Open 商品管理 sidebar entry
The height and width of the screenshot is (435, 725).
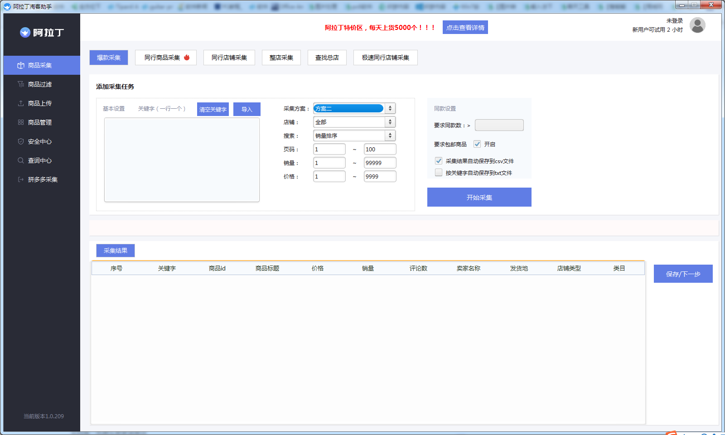coord(42,122)
